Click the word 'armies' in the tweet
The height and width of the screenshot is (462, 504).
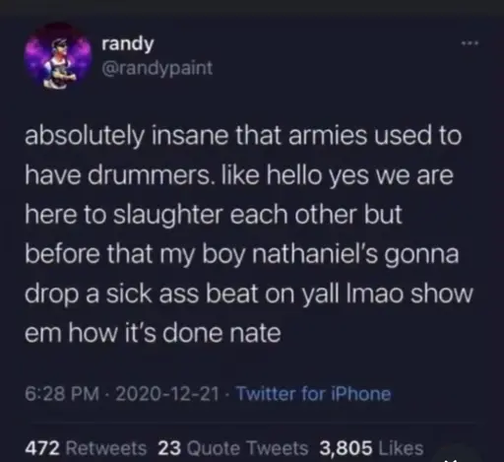coord(328,136)
